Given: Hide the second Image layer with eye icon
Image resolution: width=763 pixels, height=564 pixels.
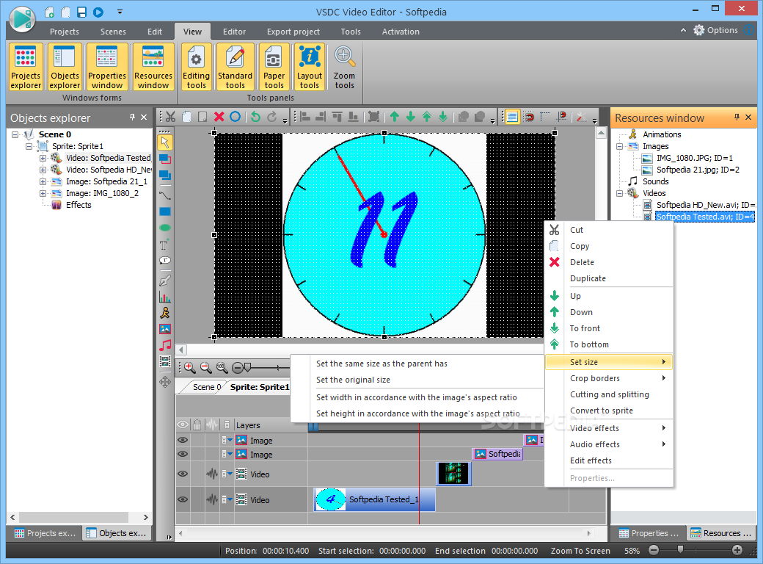Looking at the screenshot, I should pyautogui.click(x=183, y=455).
